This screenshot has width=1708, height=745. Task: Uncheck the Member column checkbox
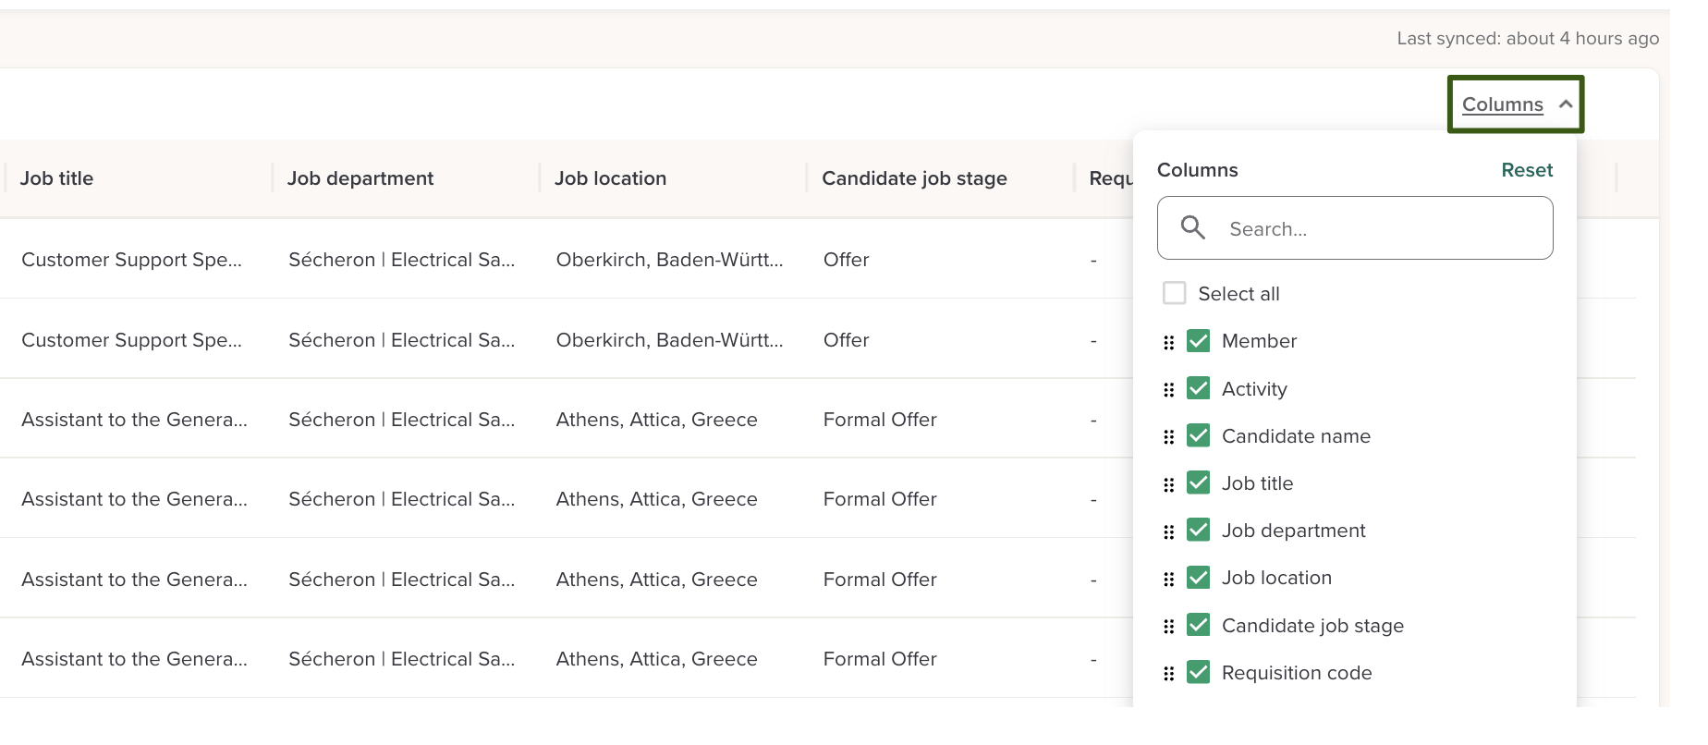pyautogui.click(x=1198, y=341)
